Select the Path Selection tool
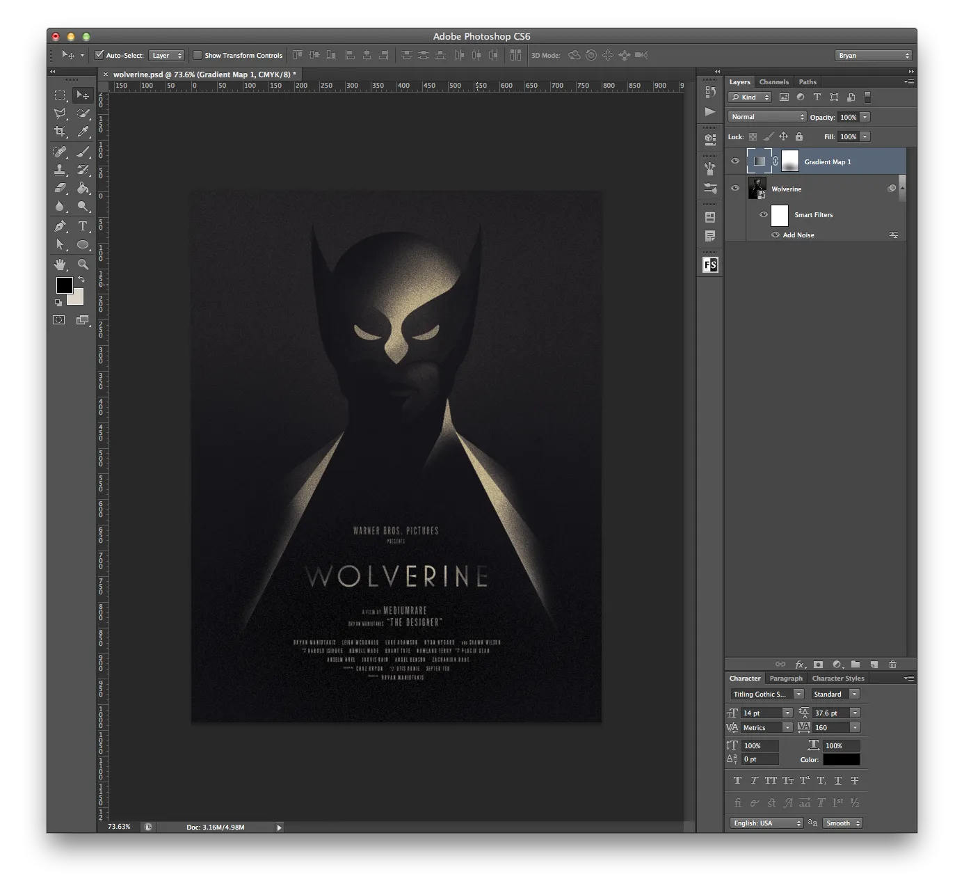The width and height of the screenshot is (964, 895). click(x=61, y=244)
